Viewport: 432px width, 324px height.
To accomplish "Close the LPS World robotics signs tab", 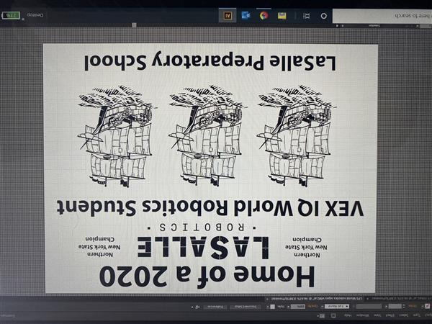I will pos(267,299).
